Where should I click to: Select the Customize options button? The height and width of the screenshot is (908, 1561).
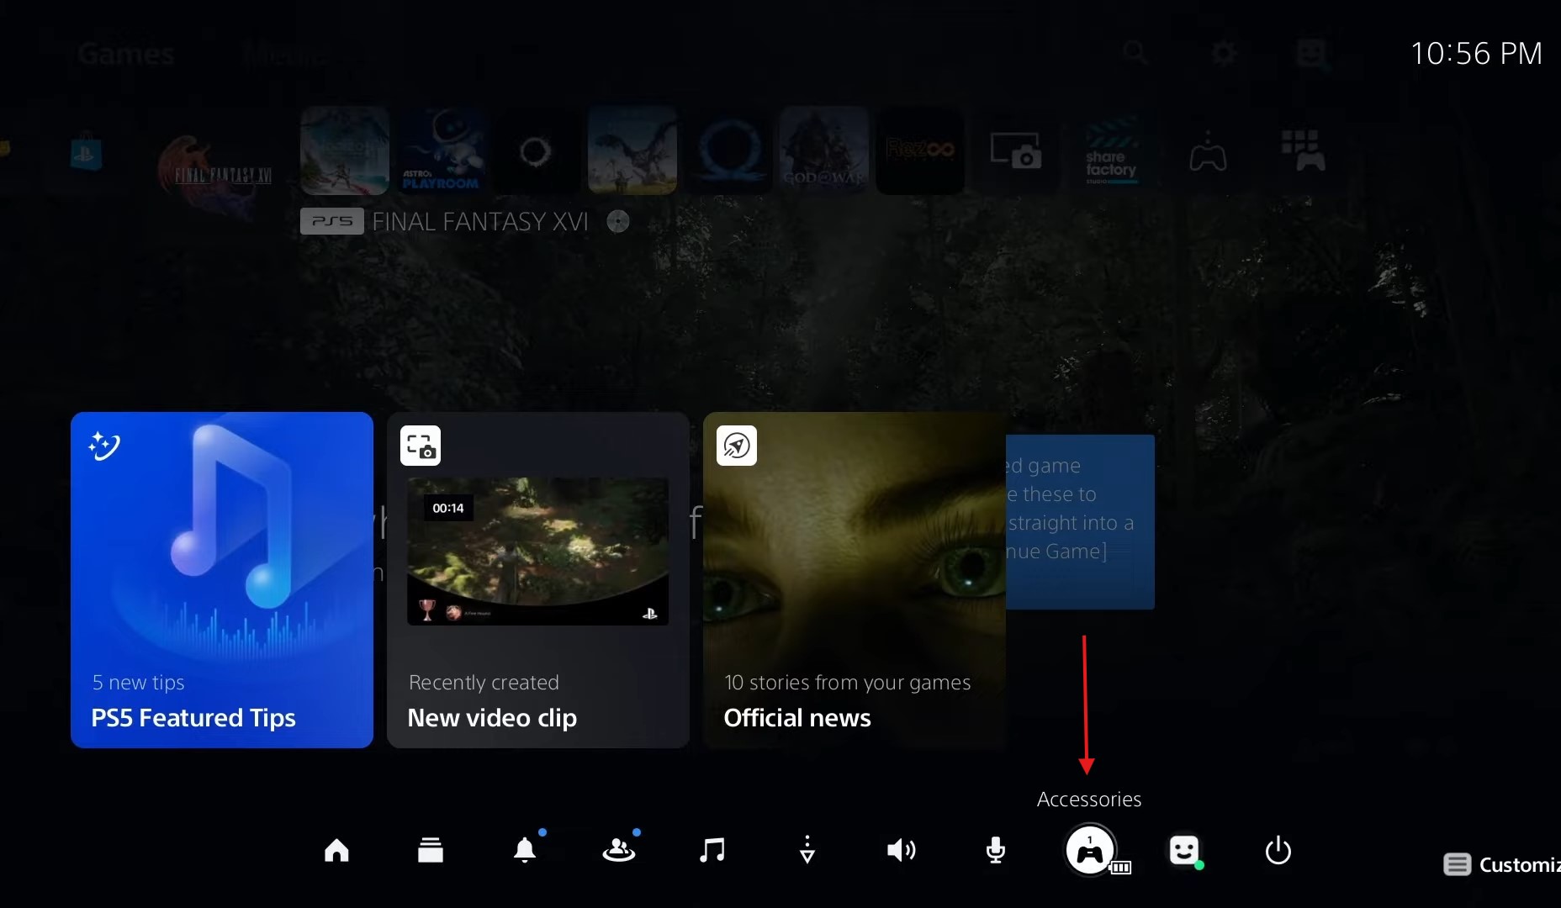(x=1502, y=864)
